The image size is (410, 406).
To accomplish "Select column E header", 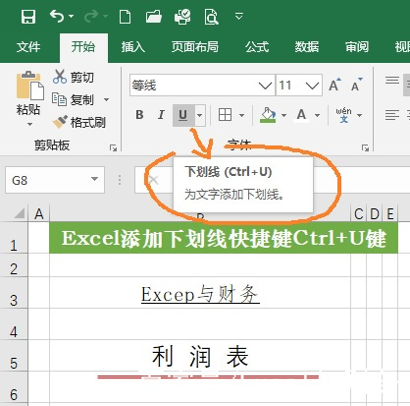I will point(390,214).
